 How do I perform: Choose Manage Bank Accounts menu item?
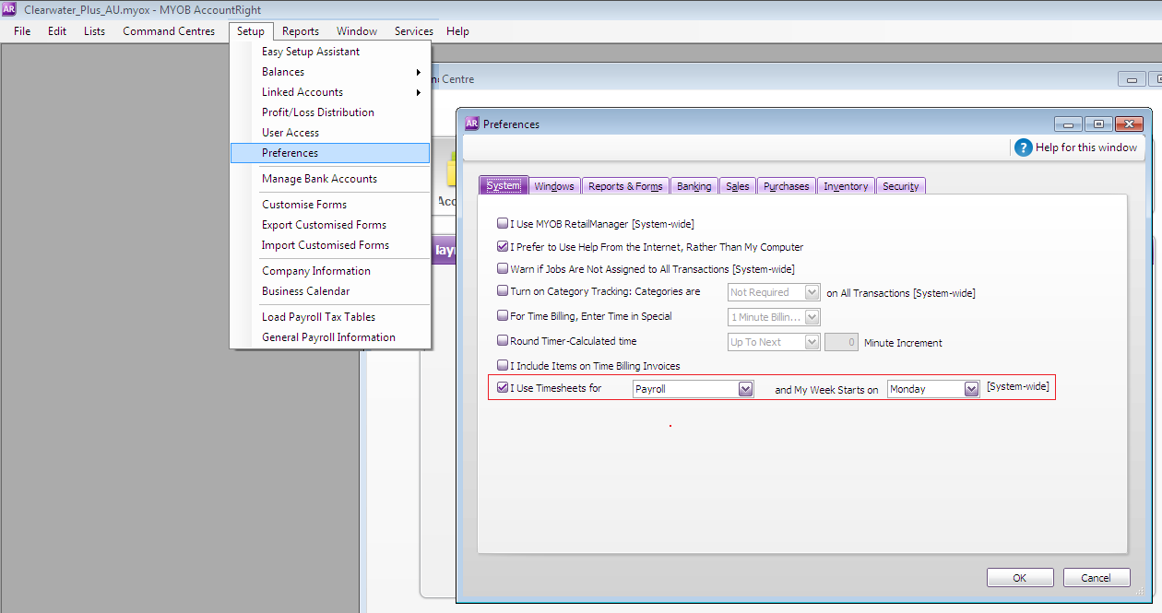click(x=330, y=179)
